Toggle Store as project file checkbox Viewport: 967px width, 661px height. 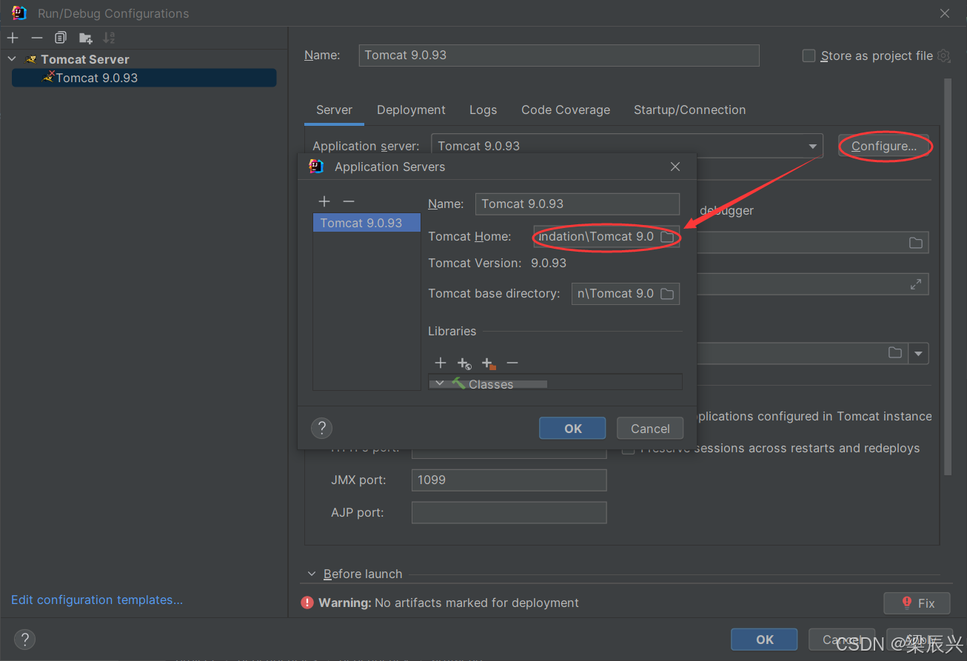(x=809, y=56)
